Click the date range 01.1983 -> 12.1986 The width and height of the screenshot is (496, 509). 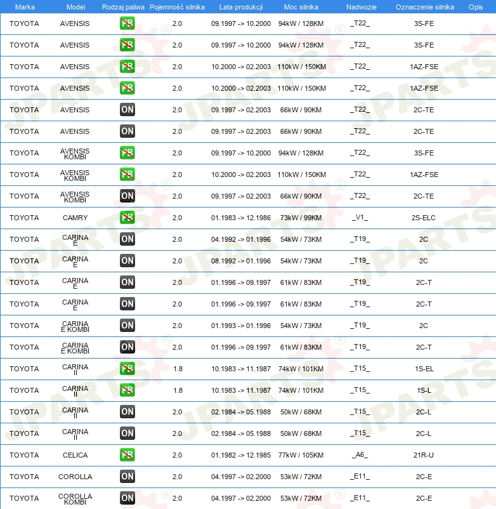(240, 218)
